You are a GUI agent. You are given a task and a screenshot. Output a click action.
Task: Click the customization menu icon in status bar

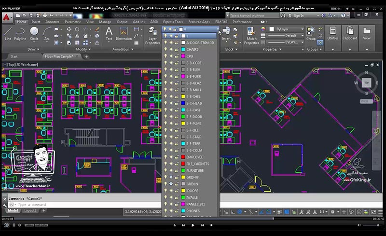click(x=380, y=212)
